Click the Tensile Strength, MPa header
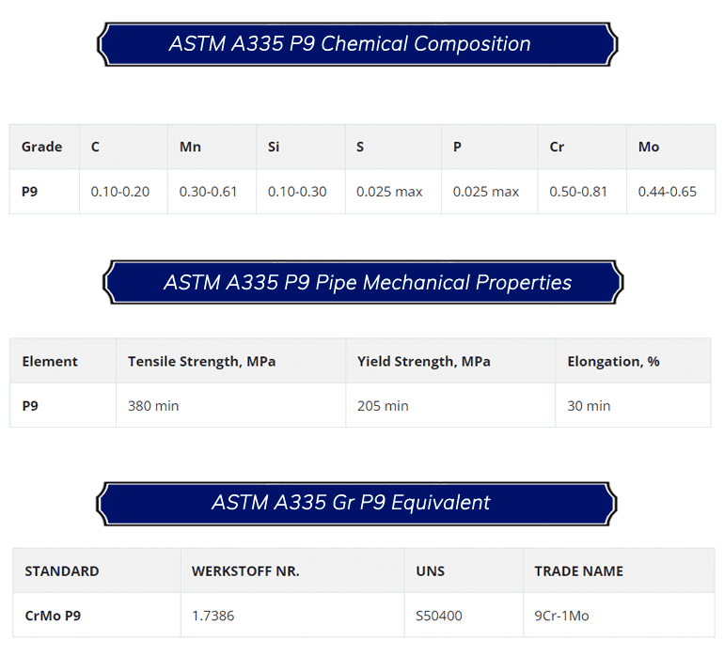 click(201, 361)
